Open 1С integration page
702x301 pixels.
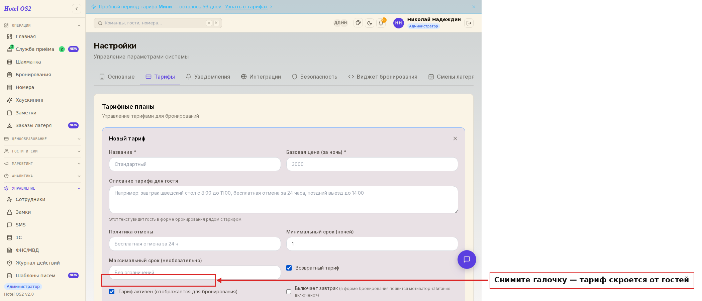click(42, 237)
